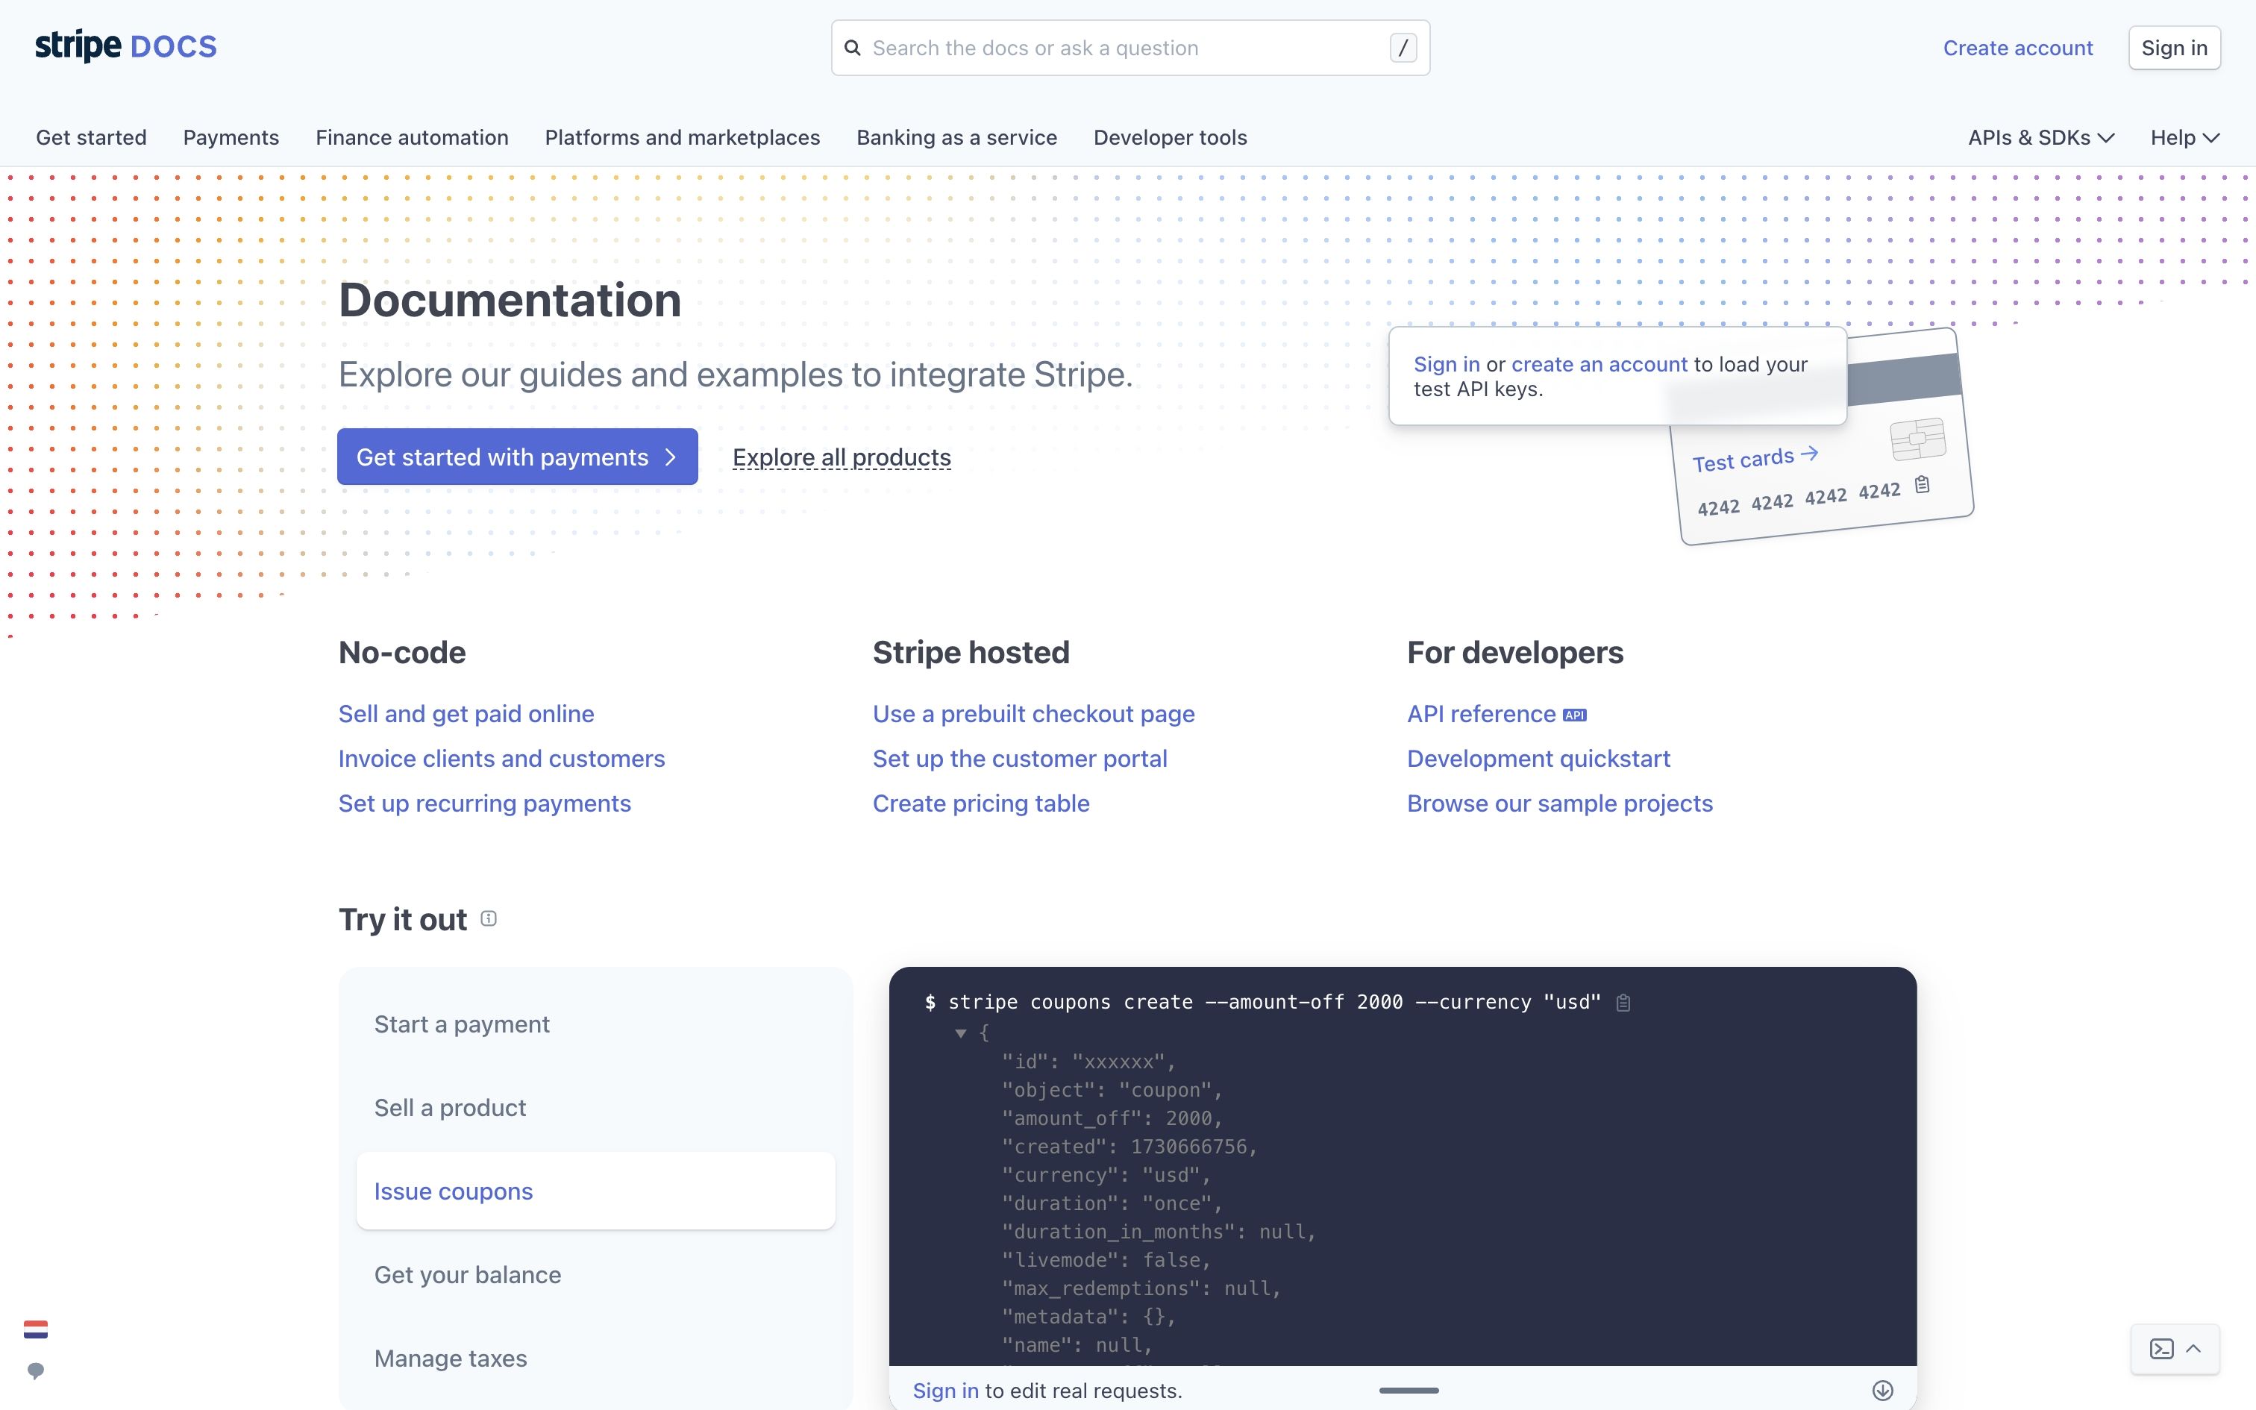Screen dimensions: 2256x1410
Task: Open Explore all products link
Action: (842, 457)
